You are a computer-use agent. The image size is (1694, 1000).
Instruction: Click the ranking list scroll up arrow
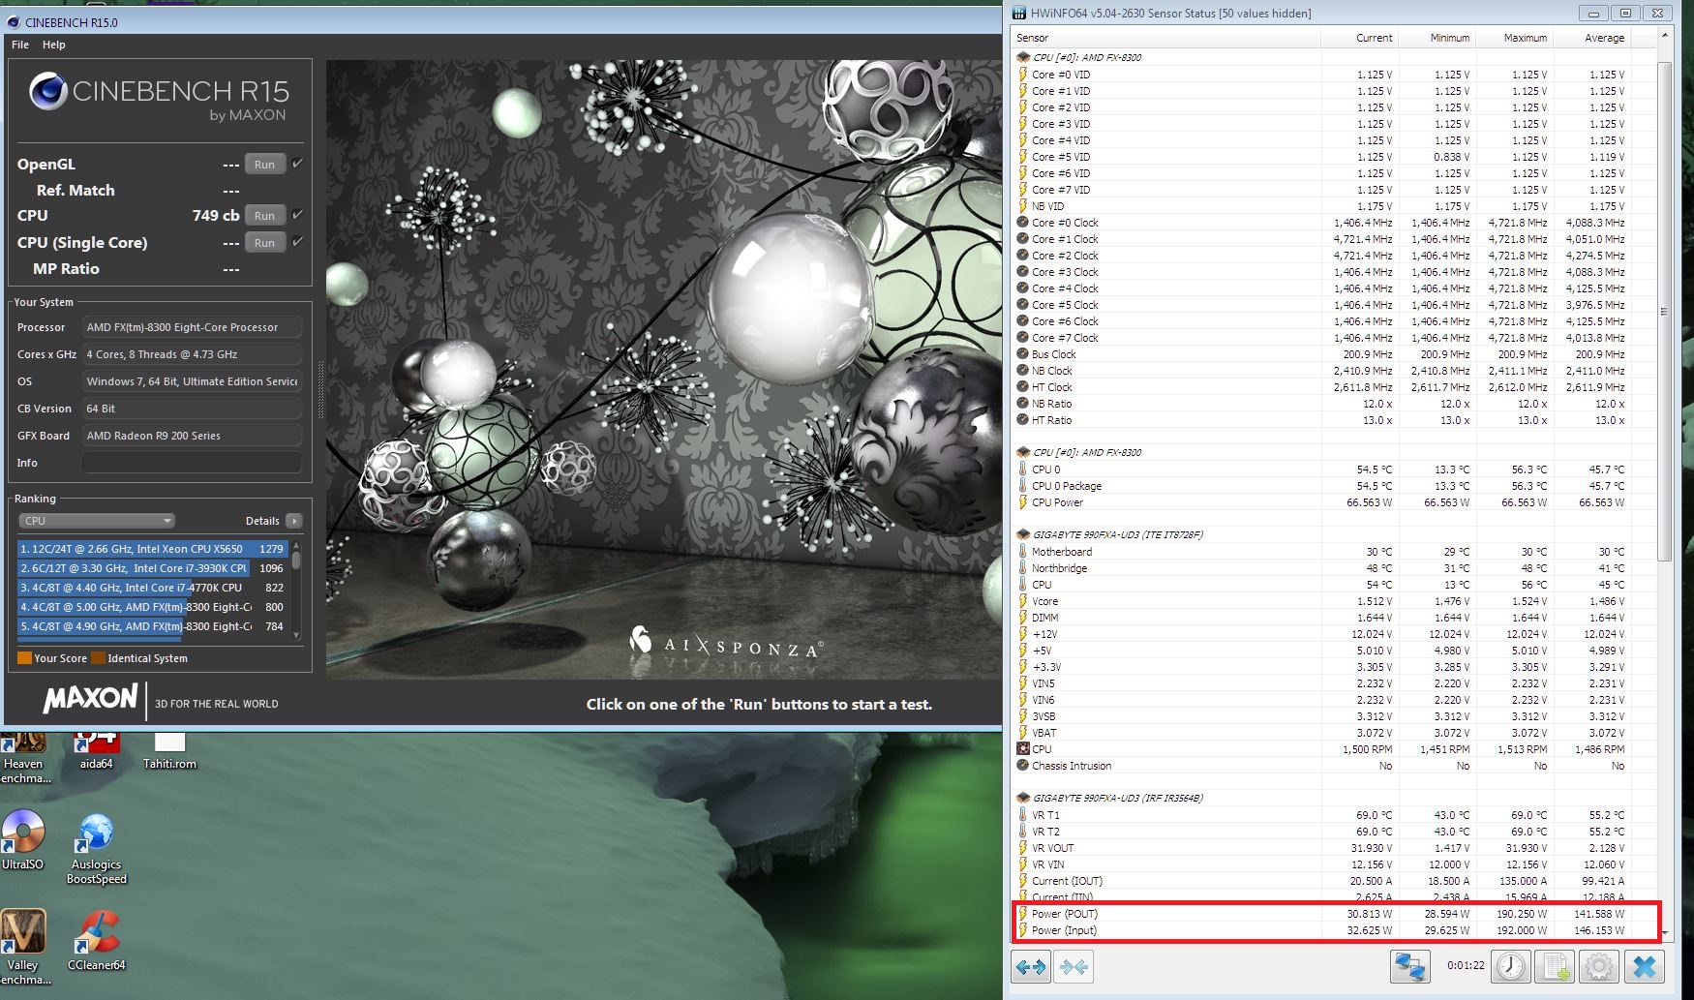[x=296, y=547]
